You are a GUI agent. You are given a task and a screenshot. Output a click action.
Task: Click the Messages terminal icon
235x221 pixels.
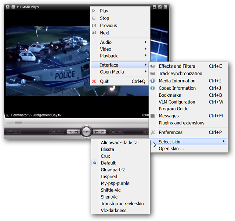click(x=153, y=116)
